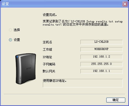This screenshot has width=129, height=106.
Task: Close the 设置 dialog window
Action: pyautogui.click(x=125, y=4)
